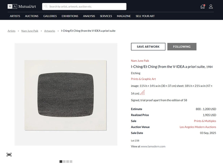The height and width of the screenshot is (167, 223).
Task: Jump to the last image carousel dot
Action: [71, 161]
